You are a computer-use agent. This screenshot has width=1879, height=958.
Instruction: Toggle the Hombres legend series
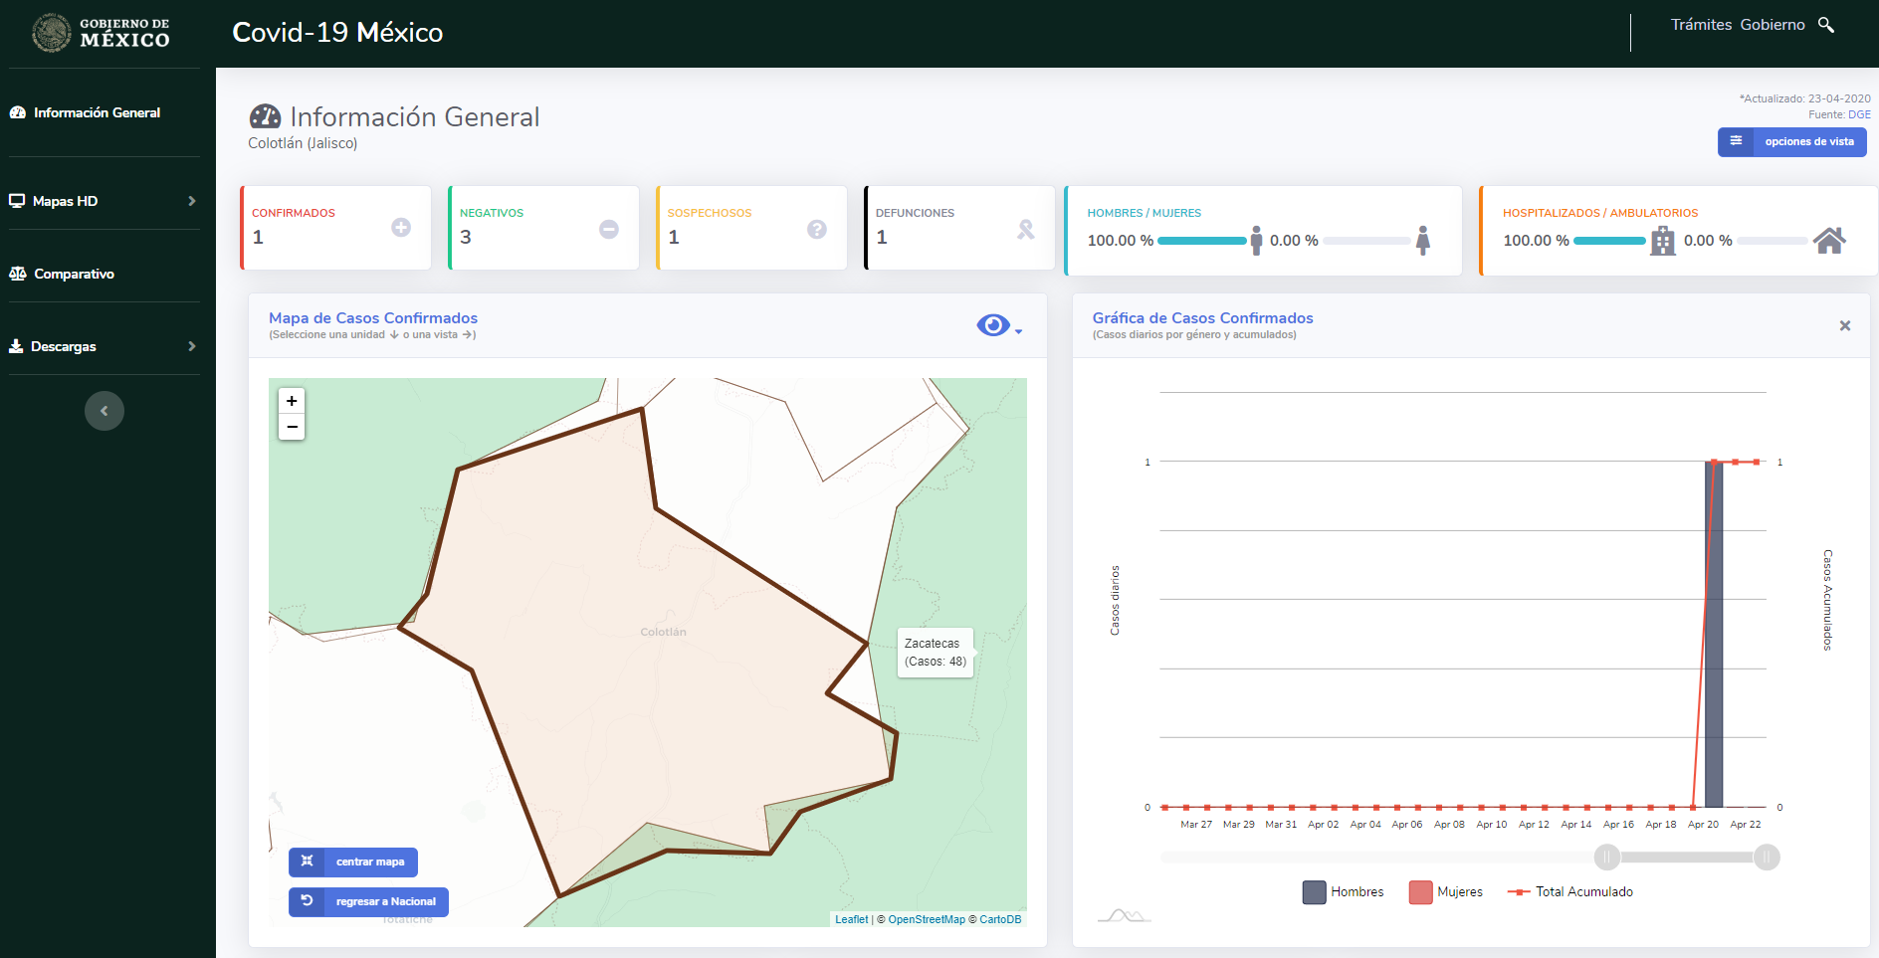coord(1343,892)
